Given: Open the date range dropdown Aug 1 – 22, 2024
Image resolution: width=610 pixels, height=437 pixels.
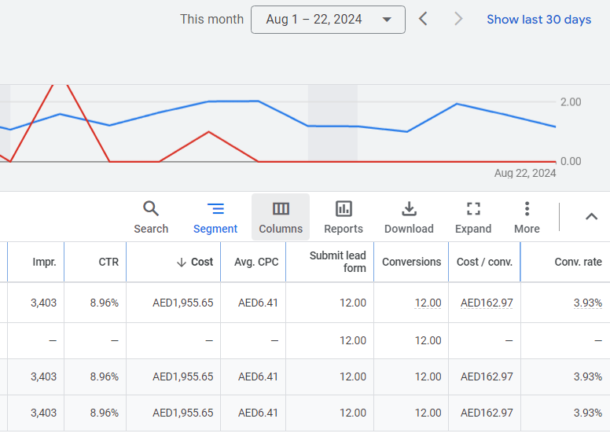Looking at the screenshot, I should click(328, 20).
